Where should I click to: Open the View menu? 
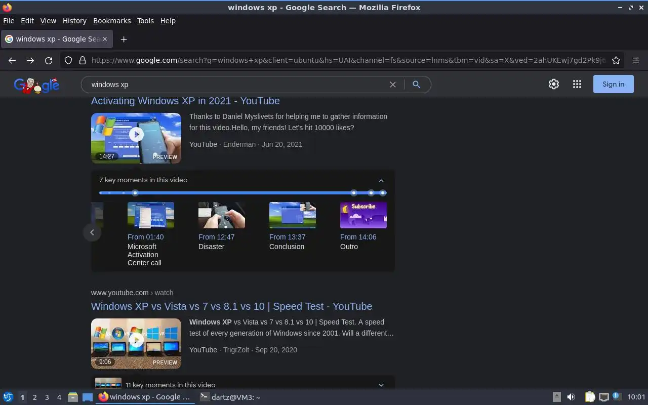48,21
